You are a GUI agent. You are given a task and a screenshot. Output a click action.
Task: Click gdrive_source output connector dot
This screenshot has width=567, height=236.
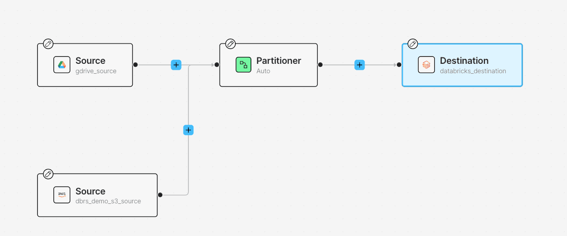tap(135, 65)
